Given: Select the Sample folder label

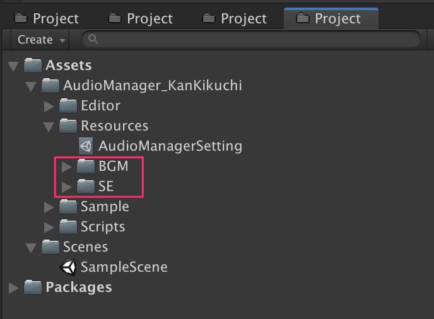Looking at the screenshot, I should tap(105, 207).
